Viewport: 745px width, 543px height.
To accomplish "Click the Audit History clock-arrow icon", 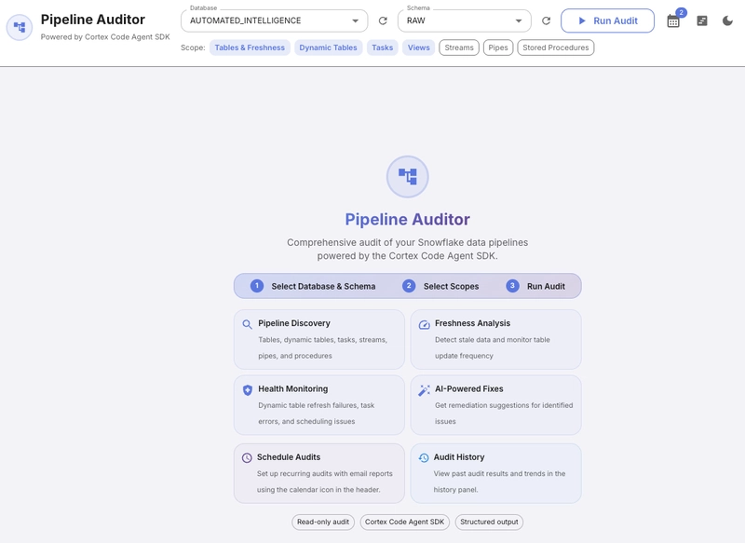I will pos(424,458).
